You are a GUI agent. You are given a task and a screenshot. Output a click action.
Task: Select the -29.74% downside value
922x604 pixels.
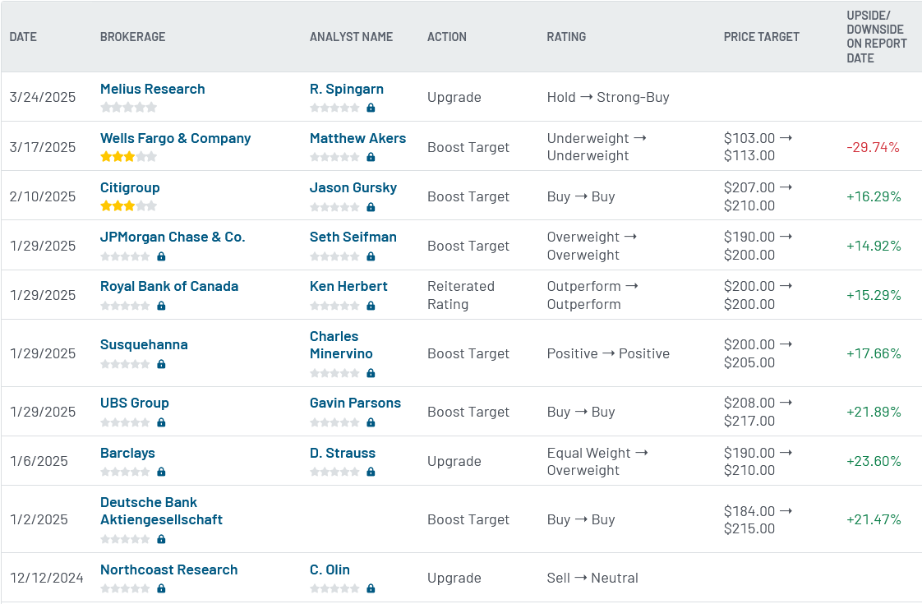tap(874, 147)
